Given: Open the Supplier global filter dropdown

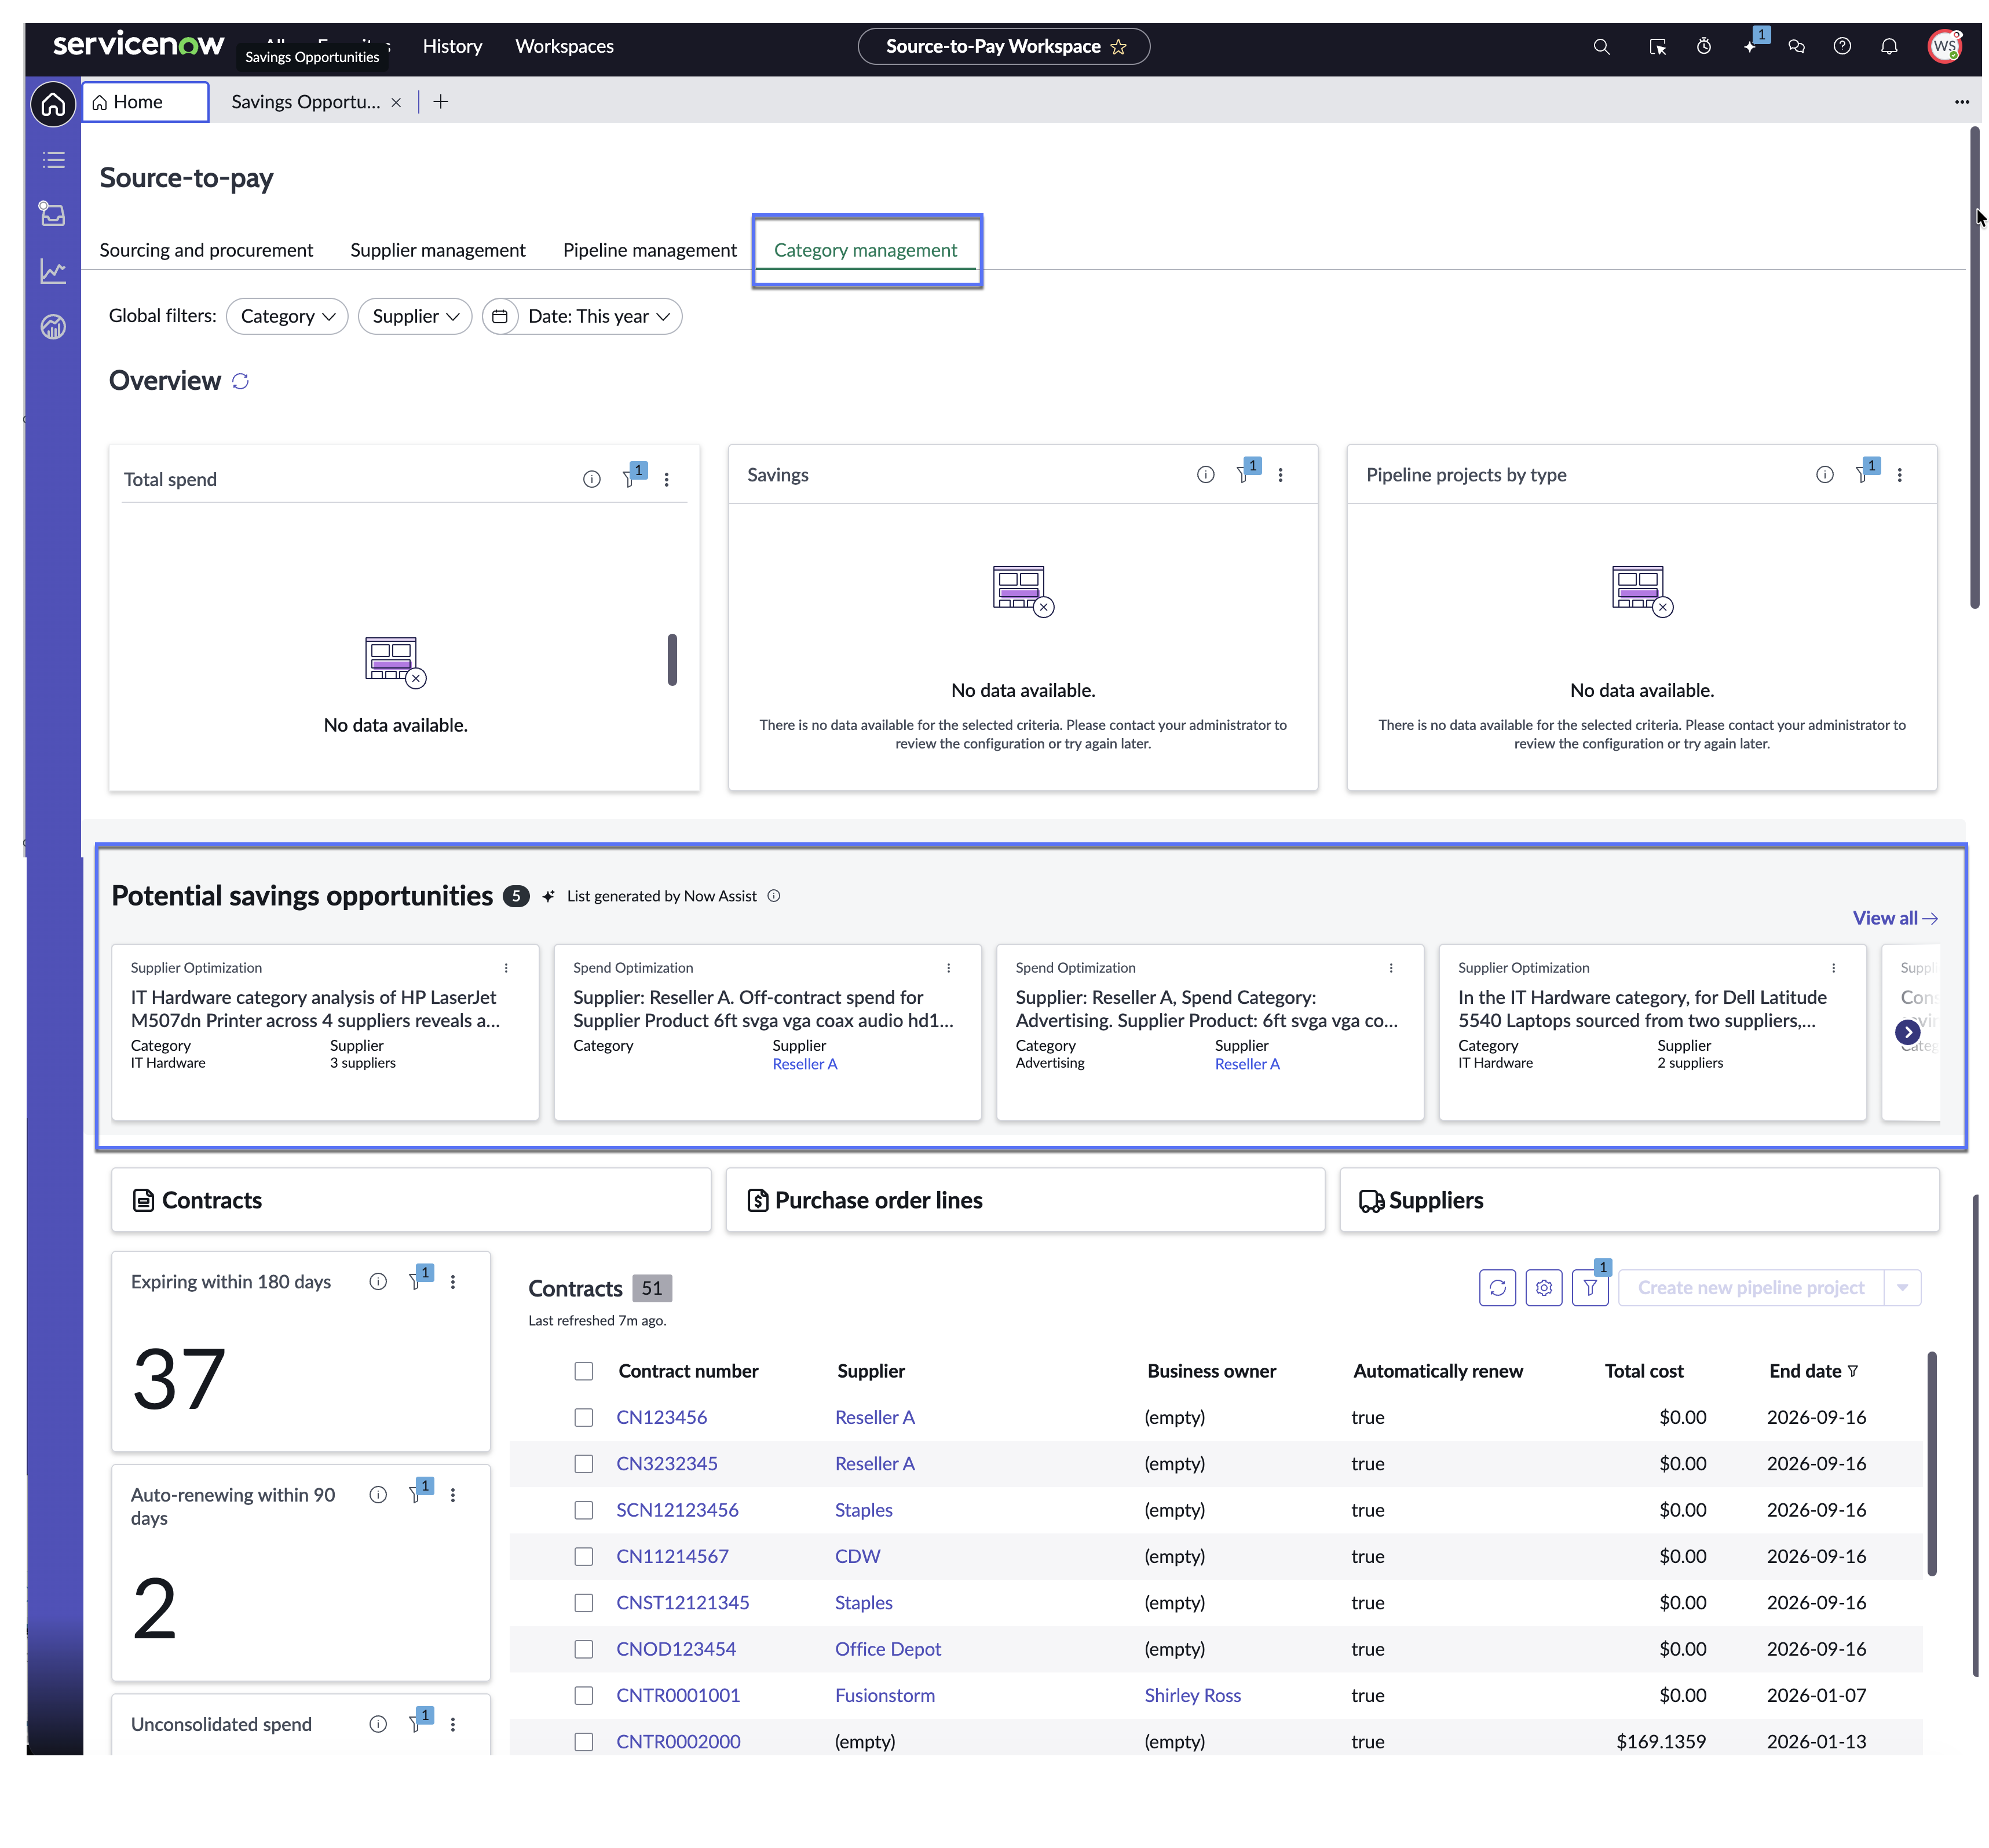Looking at the screenshot, I should coord(415,316).
